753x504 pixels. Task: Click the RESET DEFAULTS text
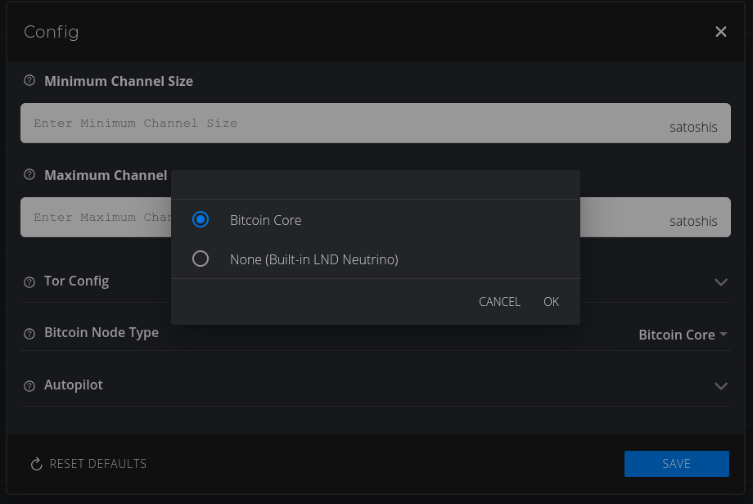click(x=97, y=464)
